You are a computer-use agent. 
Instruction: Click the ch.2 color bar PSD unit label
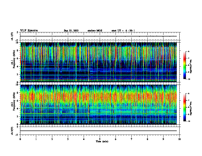[x=191, y=108]
